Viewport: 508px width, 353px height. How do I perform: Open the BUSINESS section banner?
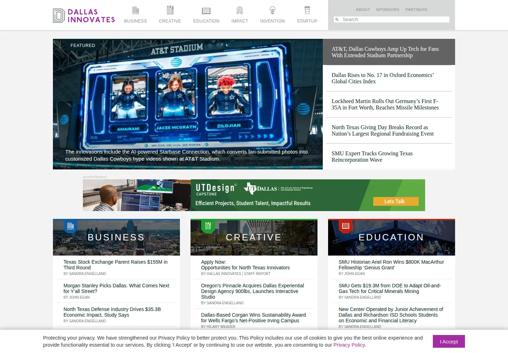coord(116,237)
